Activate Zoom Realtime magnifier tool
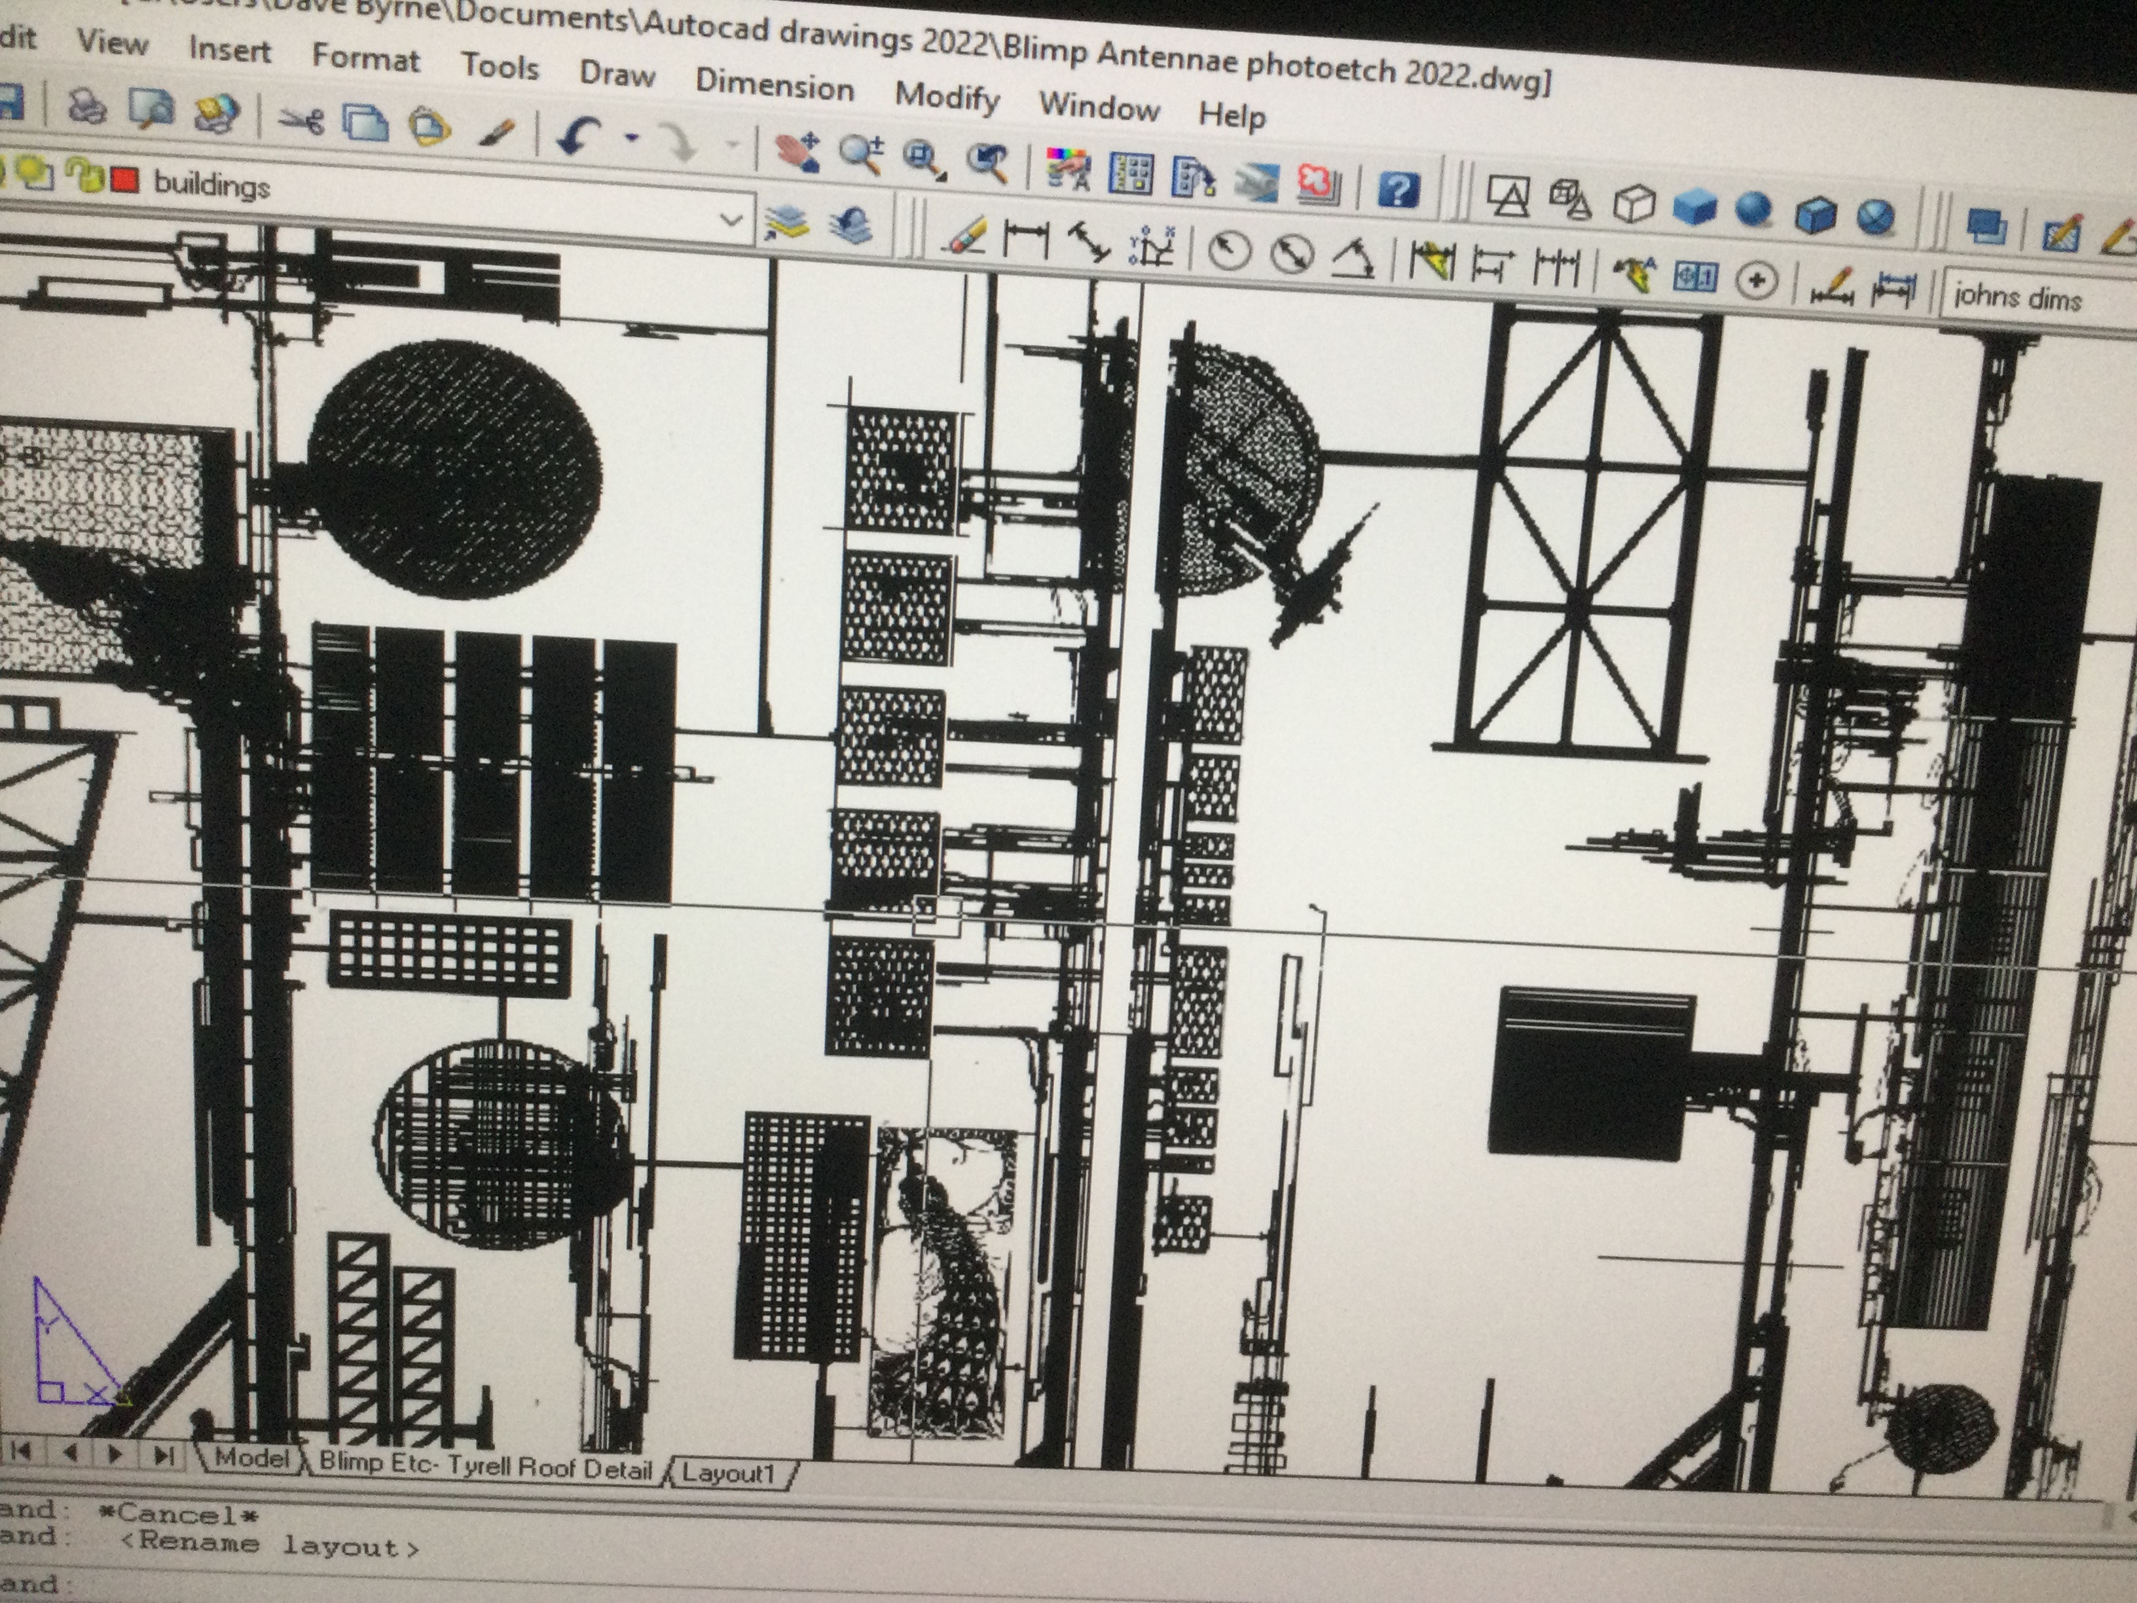 861,156
